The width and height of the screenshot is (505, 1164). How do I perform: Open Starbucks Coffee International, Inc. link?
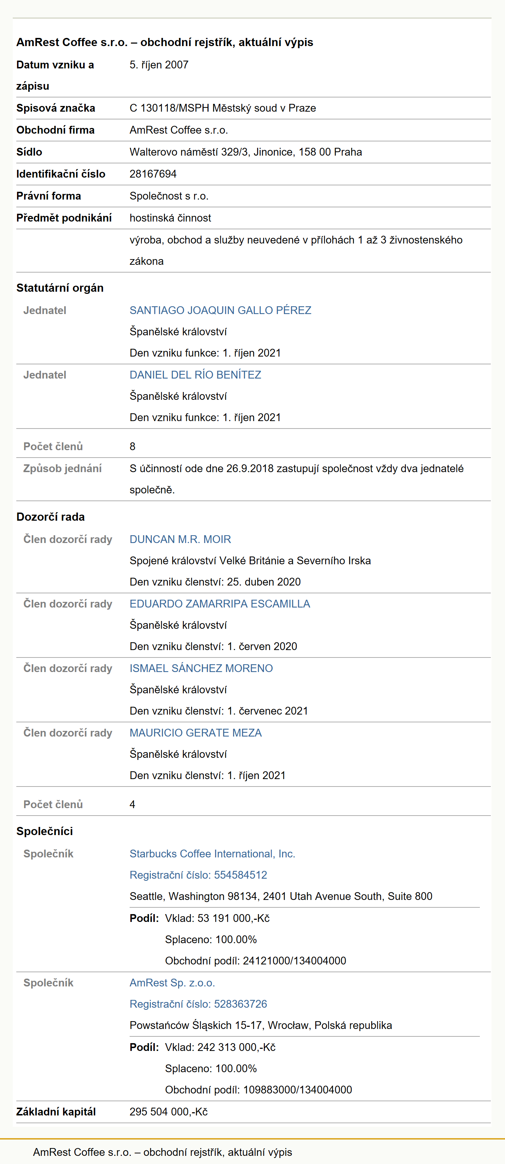[212, 854]
